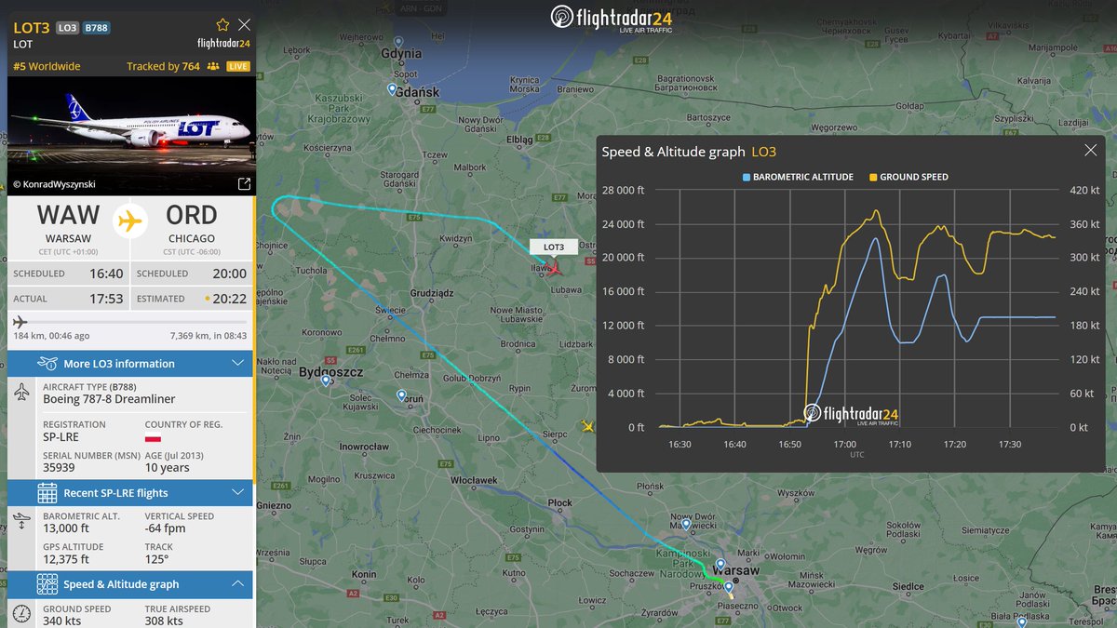Click the LO3 flight number badge
The width and height of the screenshot is (1117, 628).
click(x=68, y=28)
